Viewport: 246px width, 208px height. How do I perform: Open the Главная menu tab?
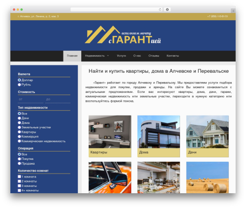click(72, 56)
